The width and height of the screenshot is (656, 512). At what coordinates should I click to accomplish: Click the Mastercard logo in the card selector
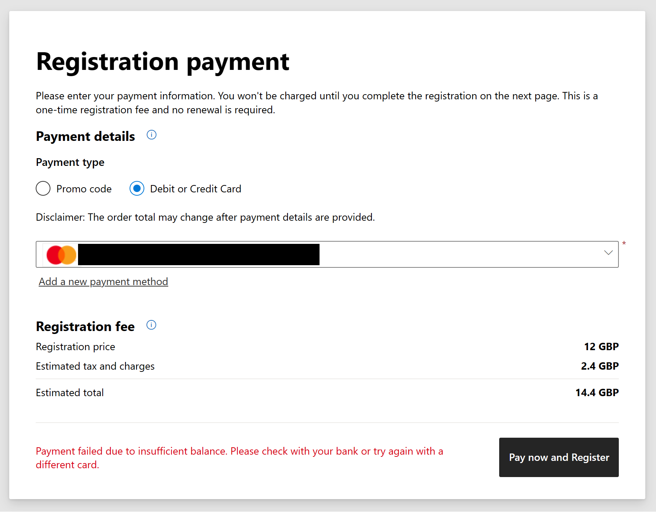point(61,255)
